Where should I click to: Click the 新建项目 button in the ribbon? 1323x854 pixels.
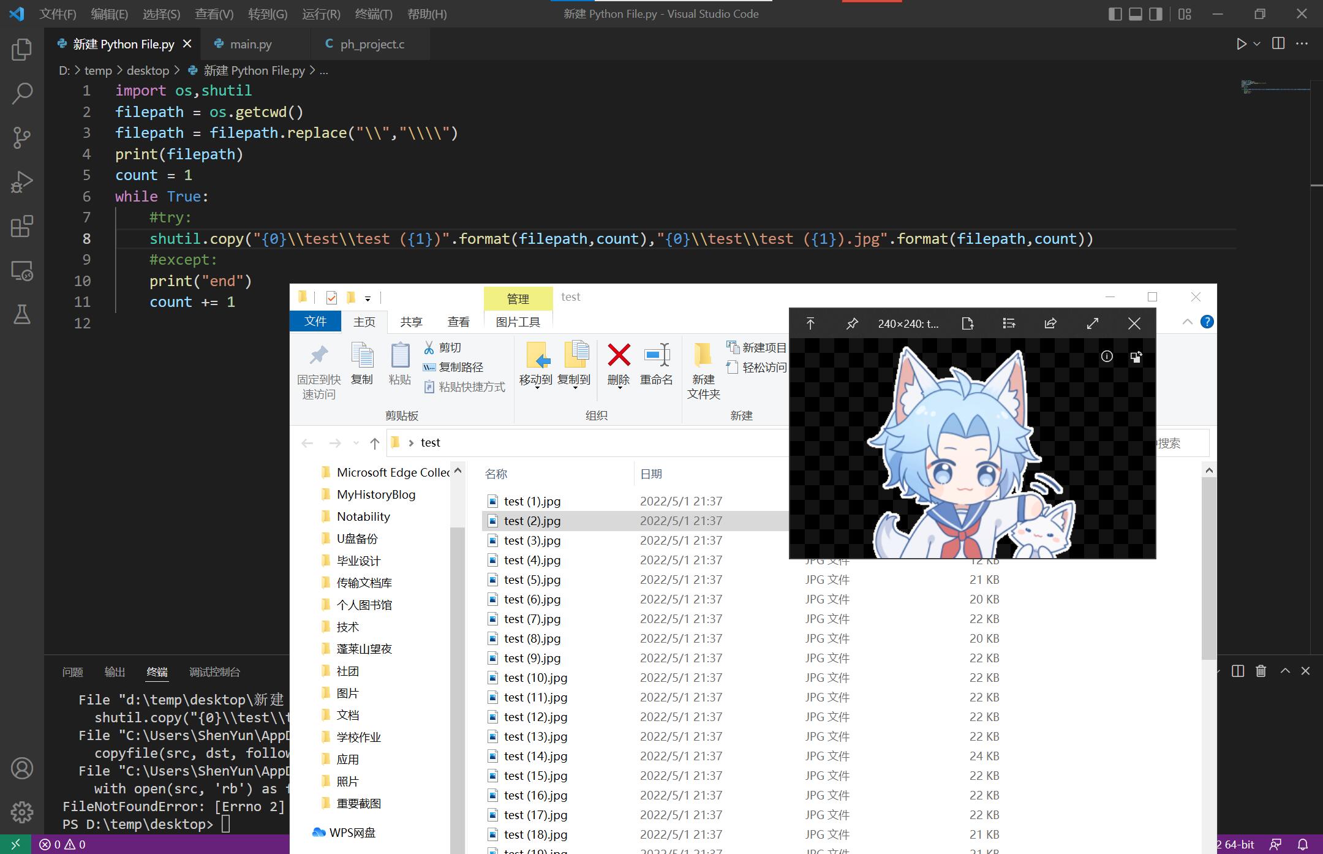click(x=756, y=347)
